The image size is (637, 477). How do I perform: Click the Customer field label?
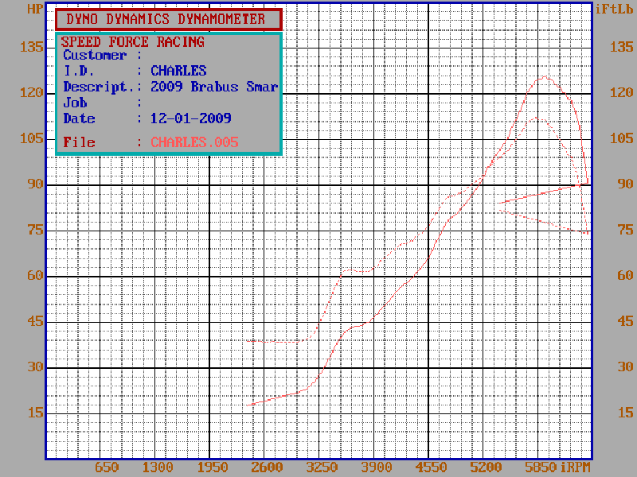point(95,55)
